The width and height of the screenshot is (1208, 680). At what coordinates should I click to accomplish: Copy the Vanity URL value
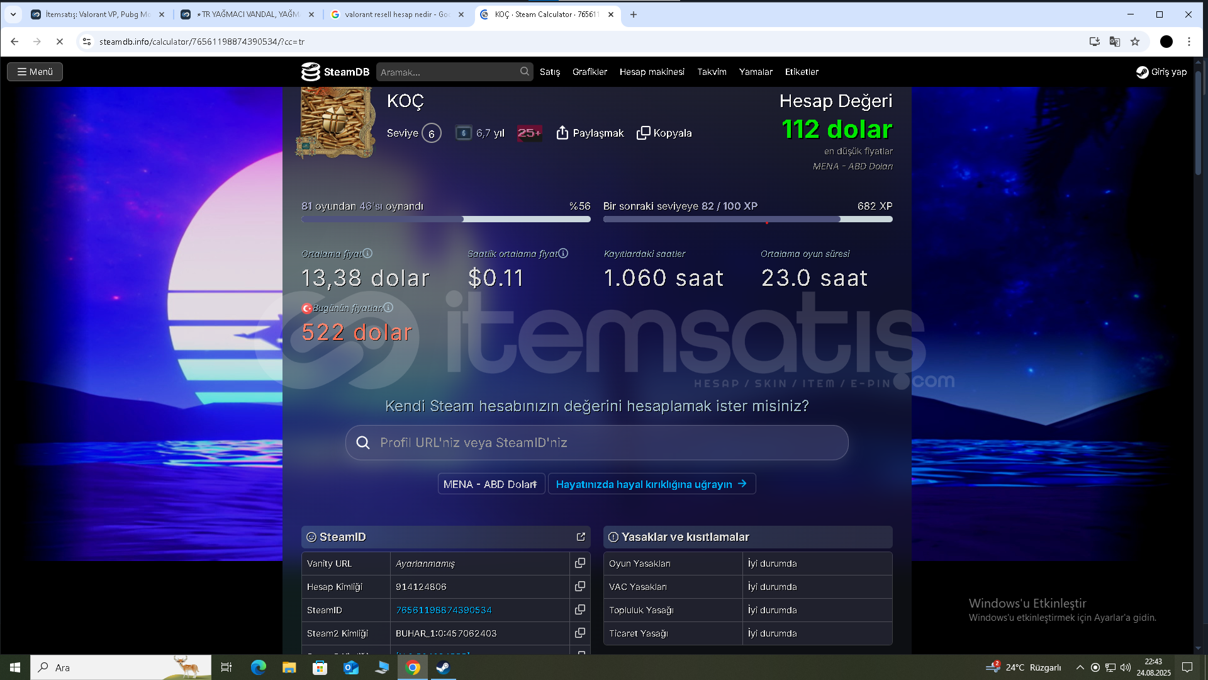point(579,564)
